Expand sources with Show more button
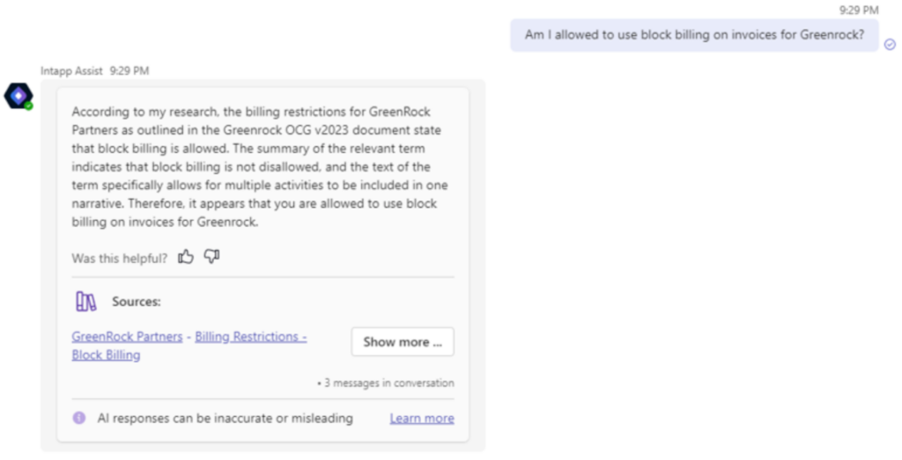The height and width of the screenshot is (460, 902). 403,342
